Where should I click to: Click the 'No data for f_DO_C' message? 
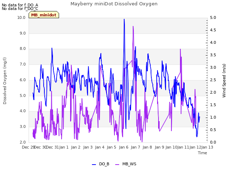20,9
